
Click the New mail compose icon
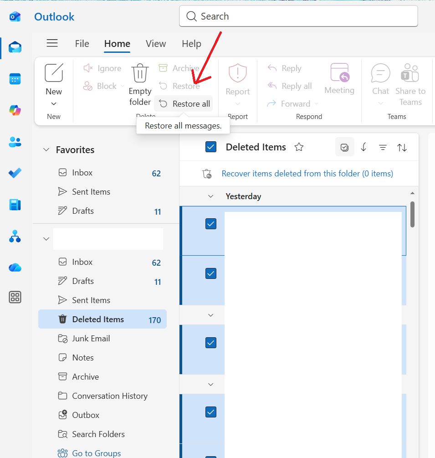click(54, 72)
